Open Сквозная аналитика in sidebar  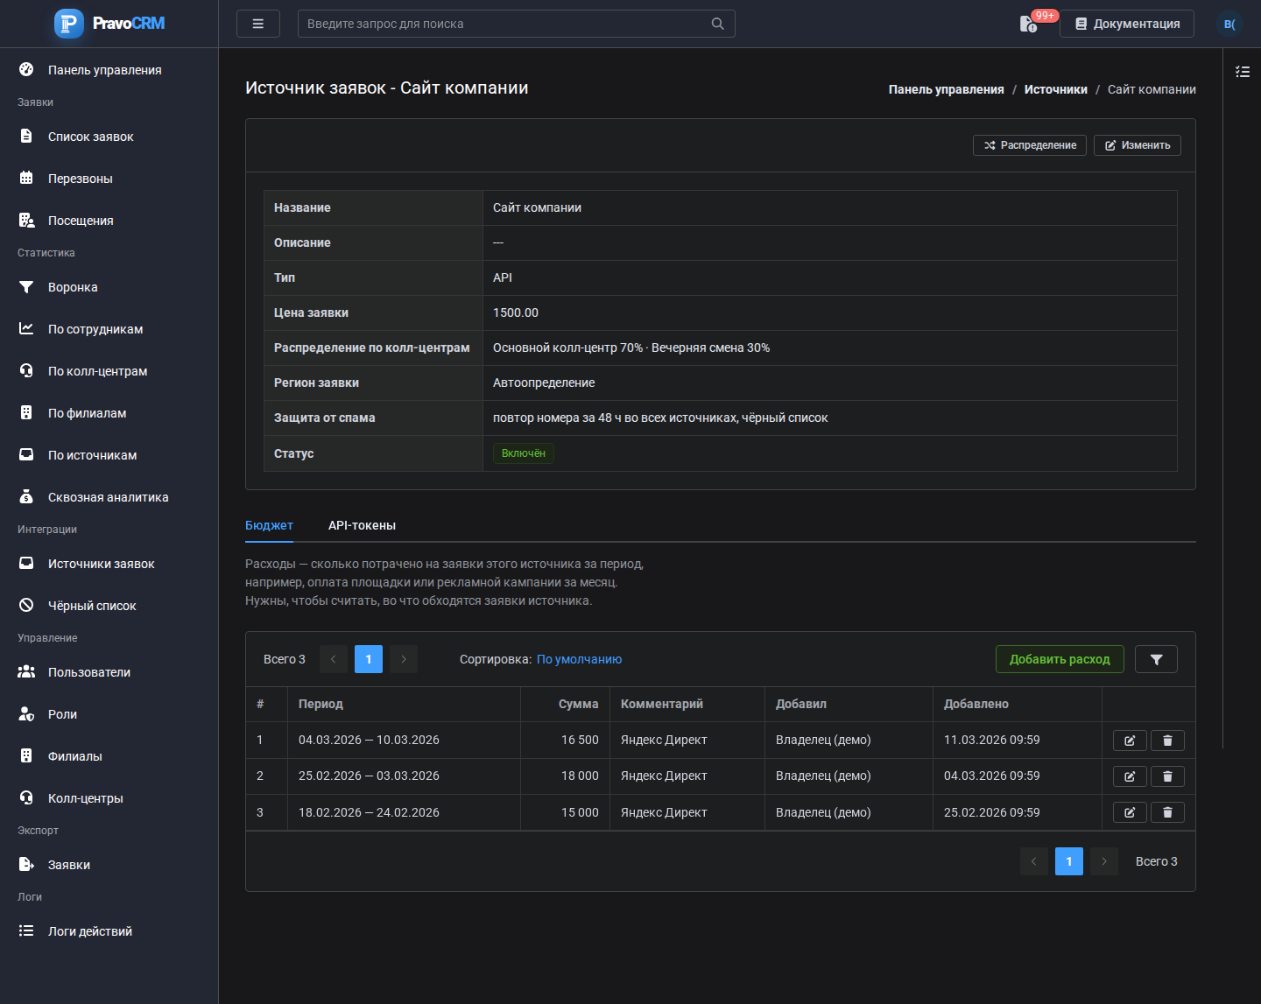(x=109, y=497)
